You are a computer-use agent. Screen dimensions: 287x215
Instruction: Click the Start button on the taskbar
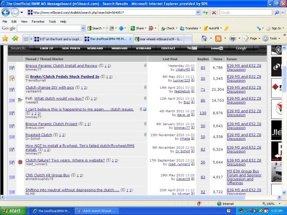coord(13,211)
